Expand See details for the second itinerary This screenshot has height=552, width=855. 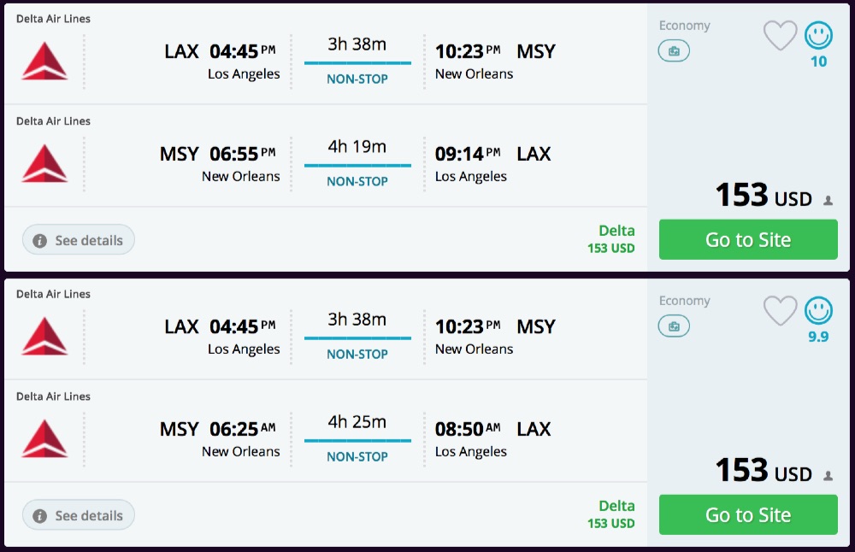pos(79,515)
